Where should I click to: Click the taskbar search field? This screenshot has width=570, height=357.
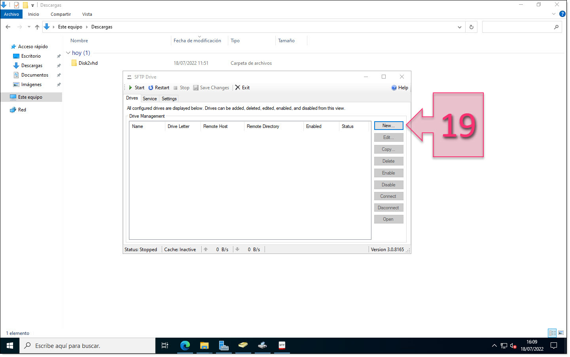[x=87, y=346]
